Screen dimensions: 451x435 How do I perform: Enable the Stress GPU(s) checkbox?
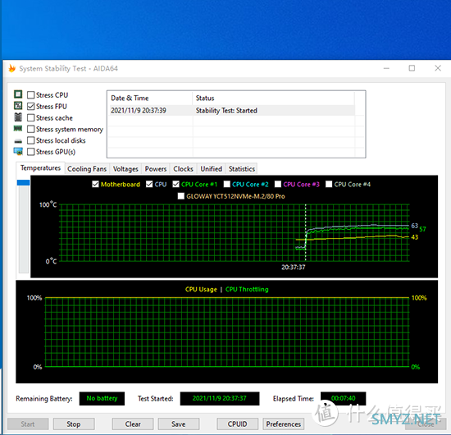(x=31, y=152)
